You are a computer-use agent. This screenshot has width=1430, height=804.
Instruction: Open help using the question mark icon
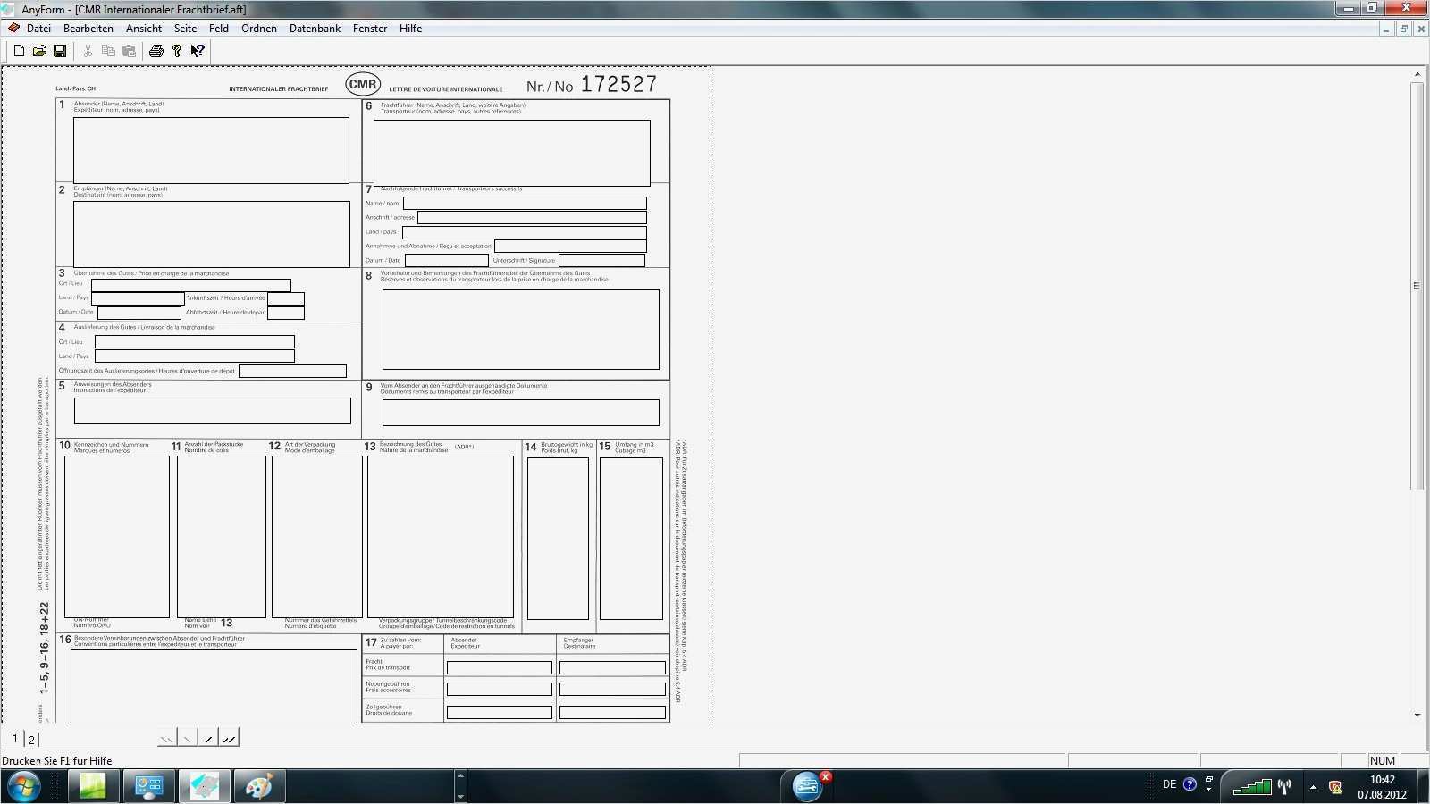point(177,51)
